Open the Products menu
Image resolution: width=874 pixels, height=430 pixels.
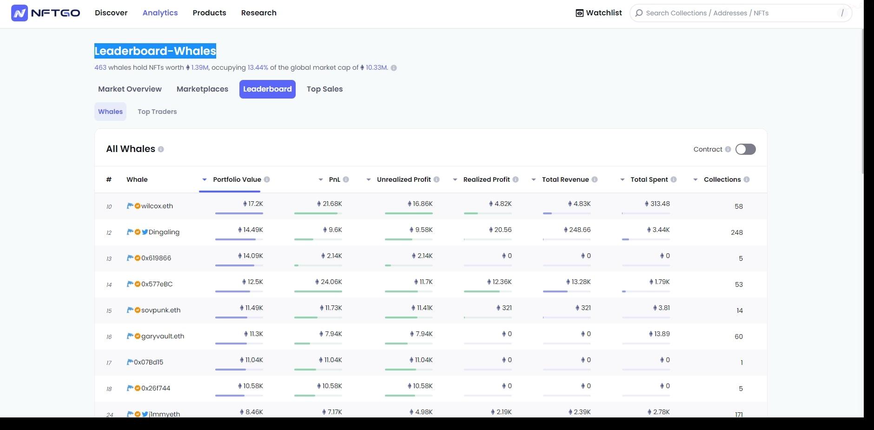click(x=209, y=13)
